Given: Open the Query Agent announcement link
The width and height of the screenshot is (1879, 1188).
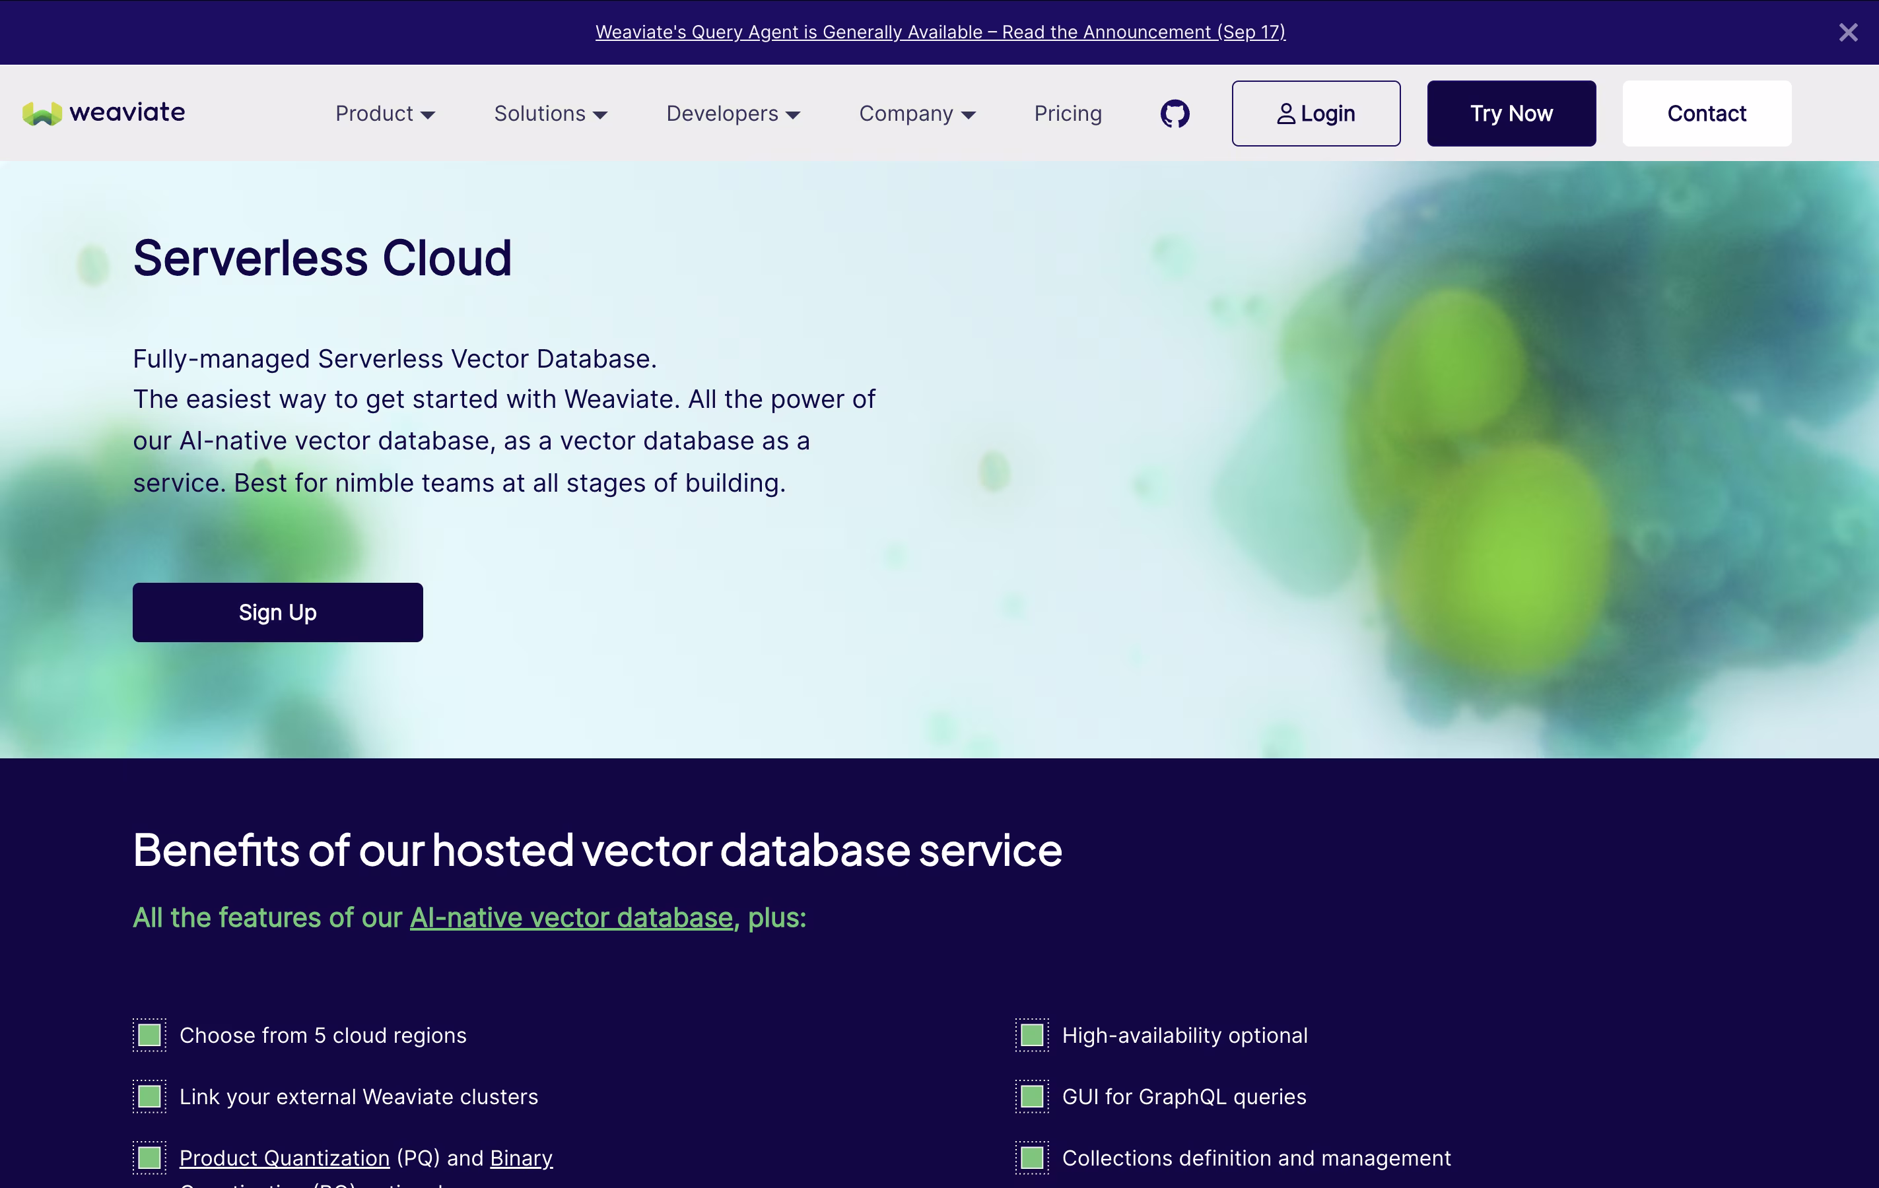Looking at the screenshot, I should click(x=939, y=32).
